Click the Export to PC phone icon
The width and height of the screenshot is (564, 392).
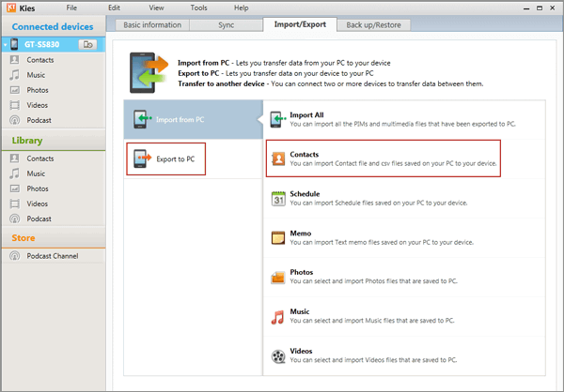141,158
